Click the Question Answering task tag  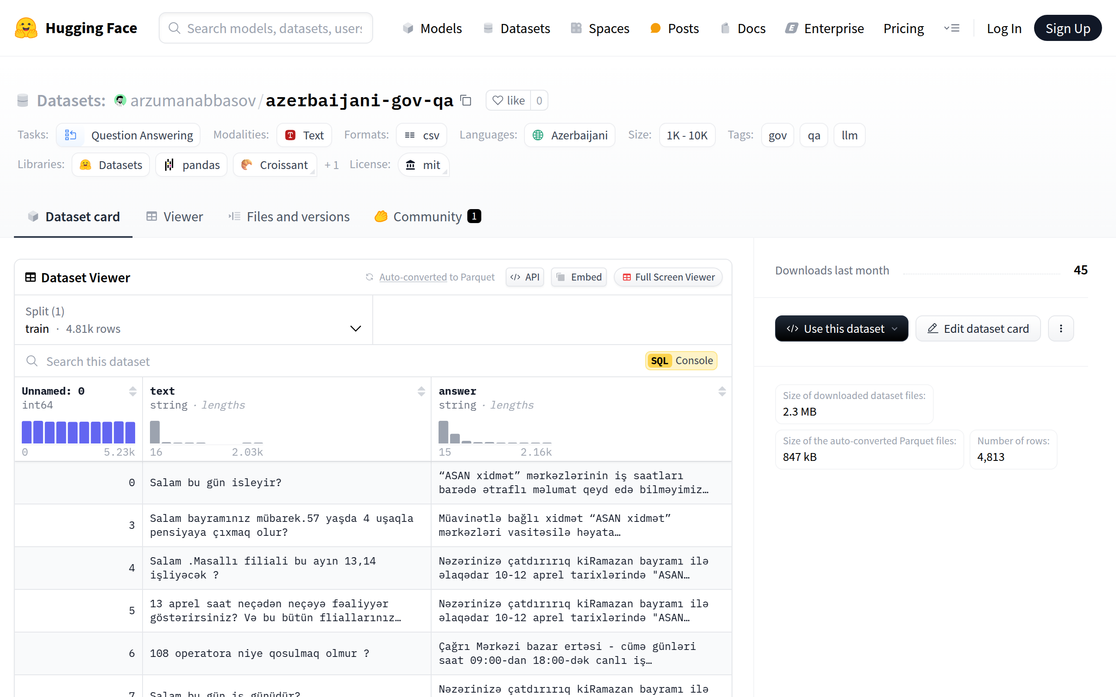point(128,135)
